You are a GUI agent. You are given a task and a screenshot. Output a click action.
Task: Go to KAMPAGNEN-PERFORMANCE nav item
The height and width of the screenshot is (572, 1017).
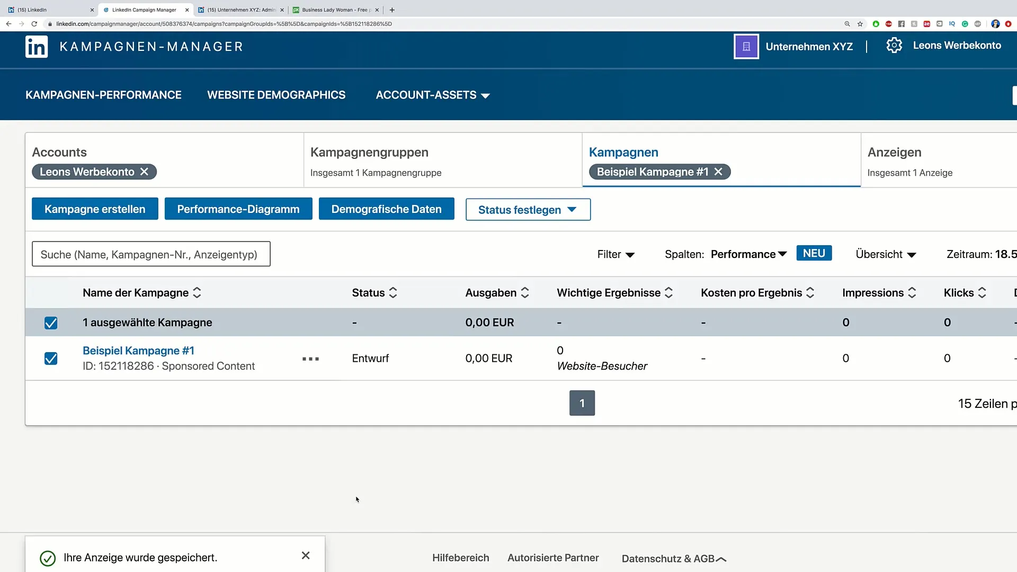click(103, 95)
